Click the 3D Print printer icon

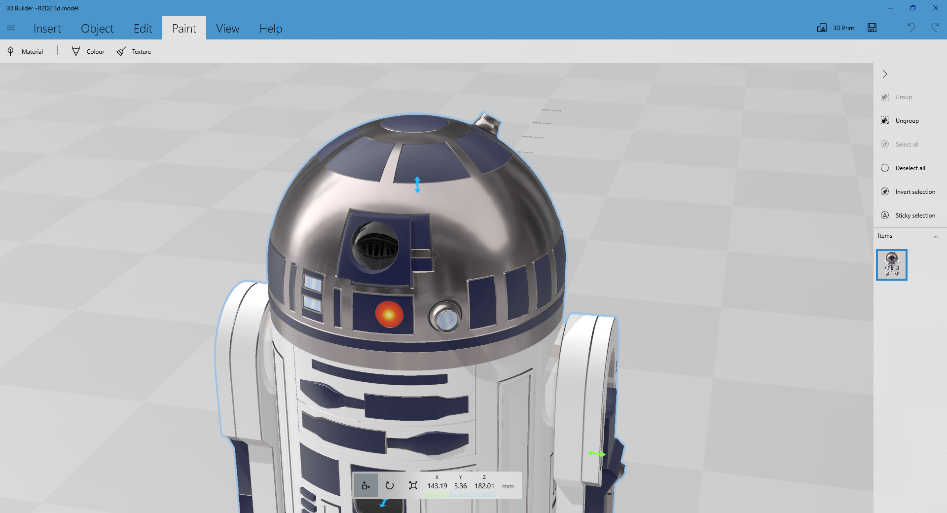[822, 28]
